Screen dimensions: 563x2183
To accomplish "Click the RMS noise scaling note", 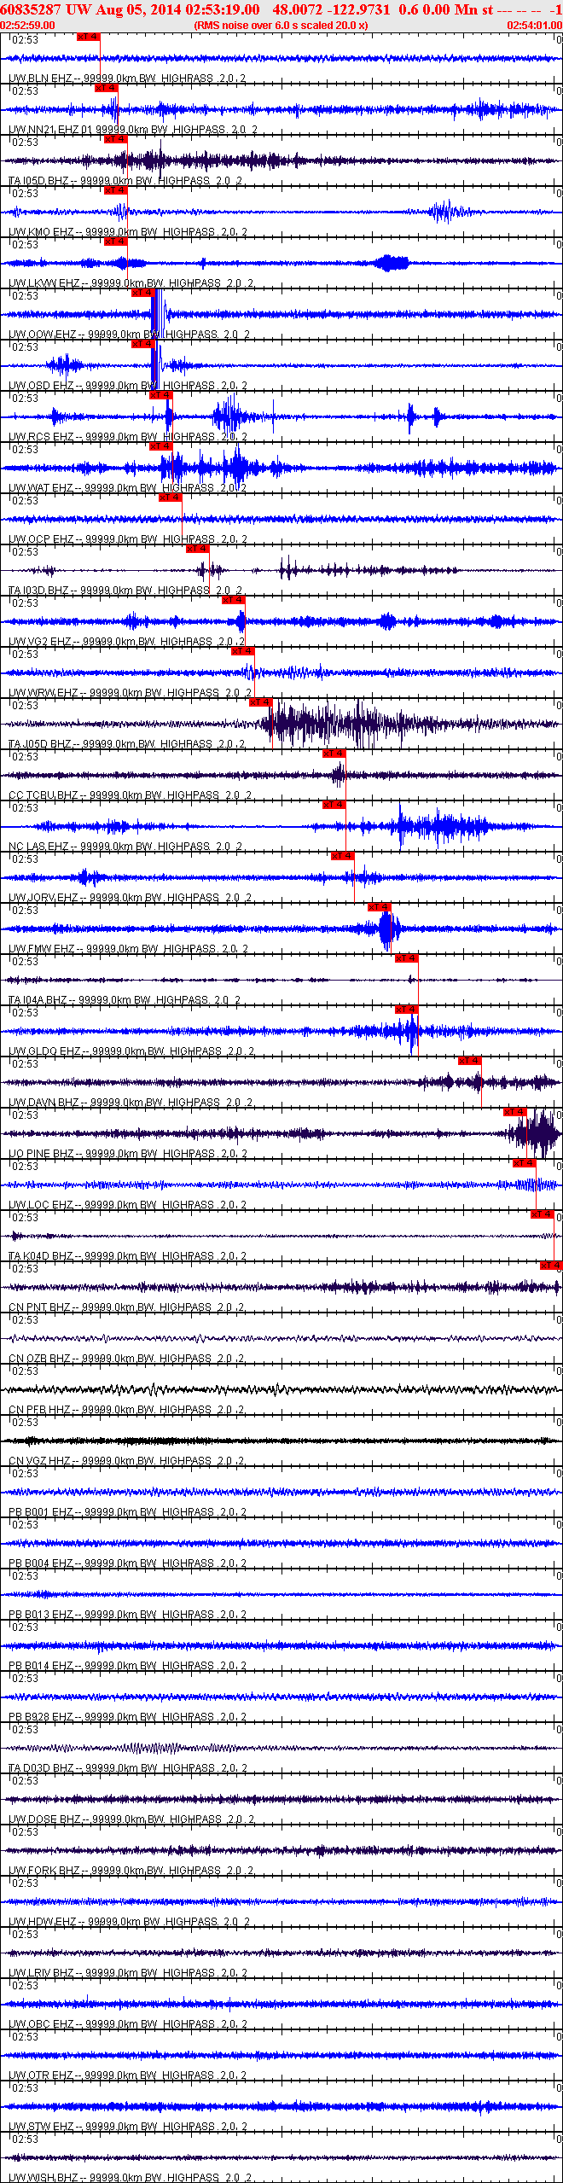I will [281, 26].
